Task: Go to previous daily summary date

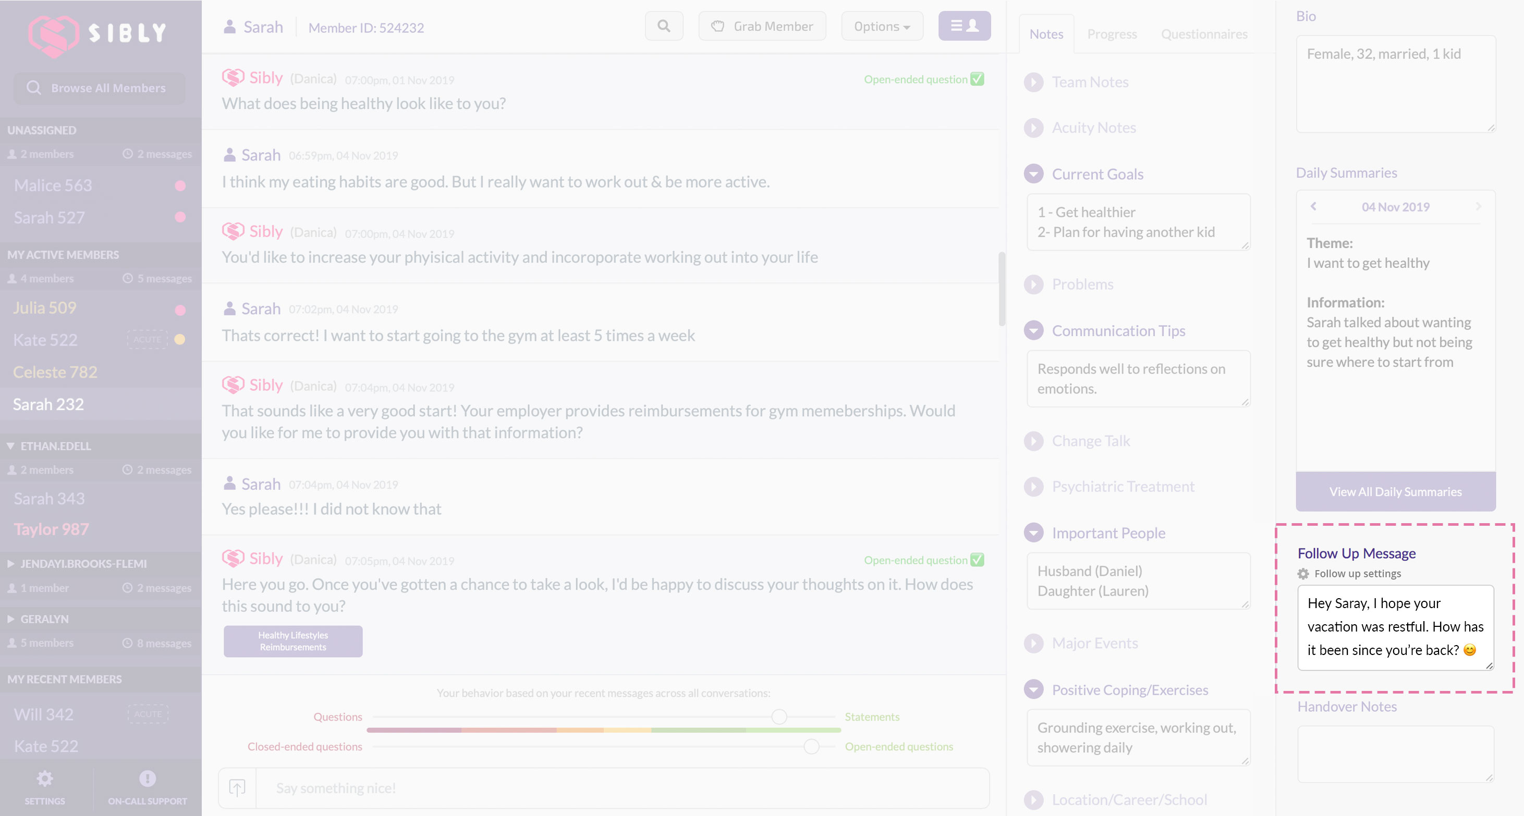Action: 1313,206
